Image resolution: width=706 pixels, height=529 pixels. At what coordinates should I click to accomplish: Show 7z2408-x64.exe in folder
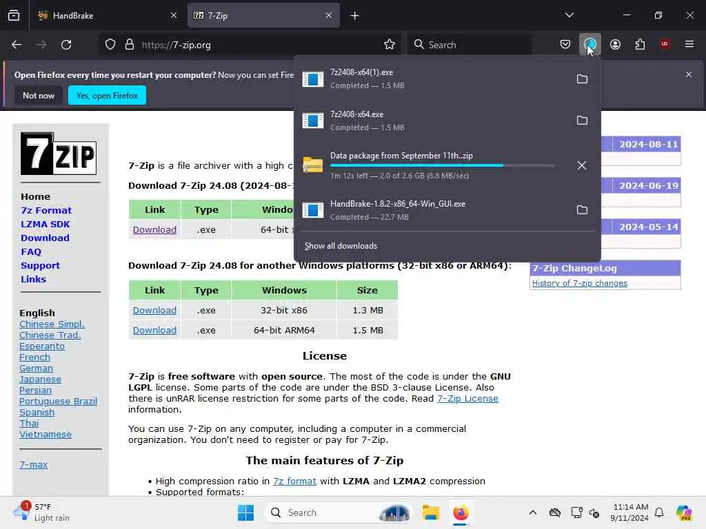tap(582, 121)
